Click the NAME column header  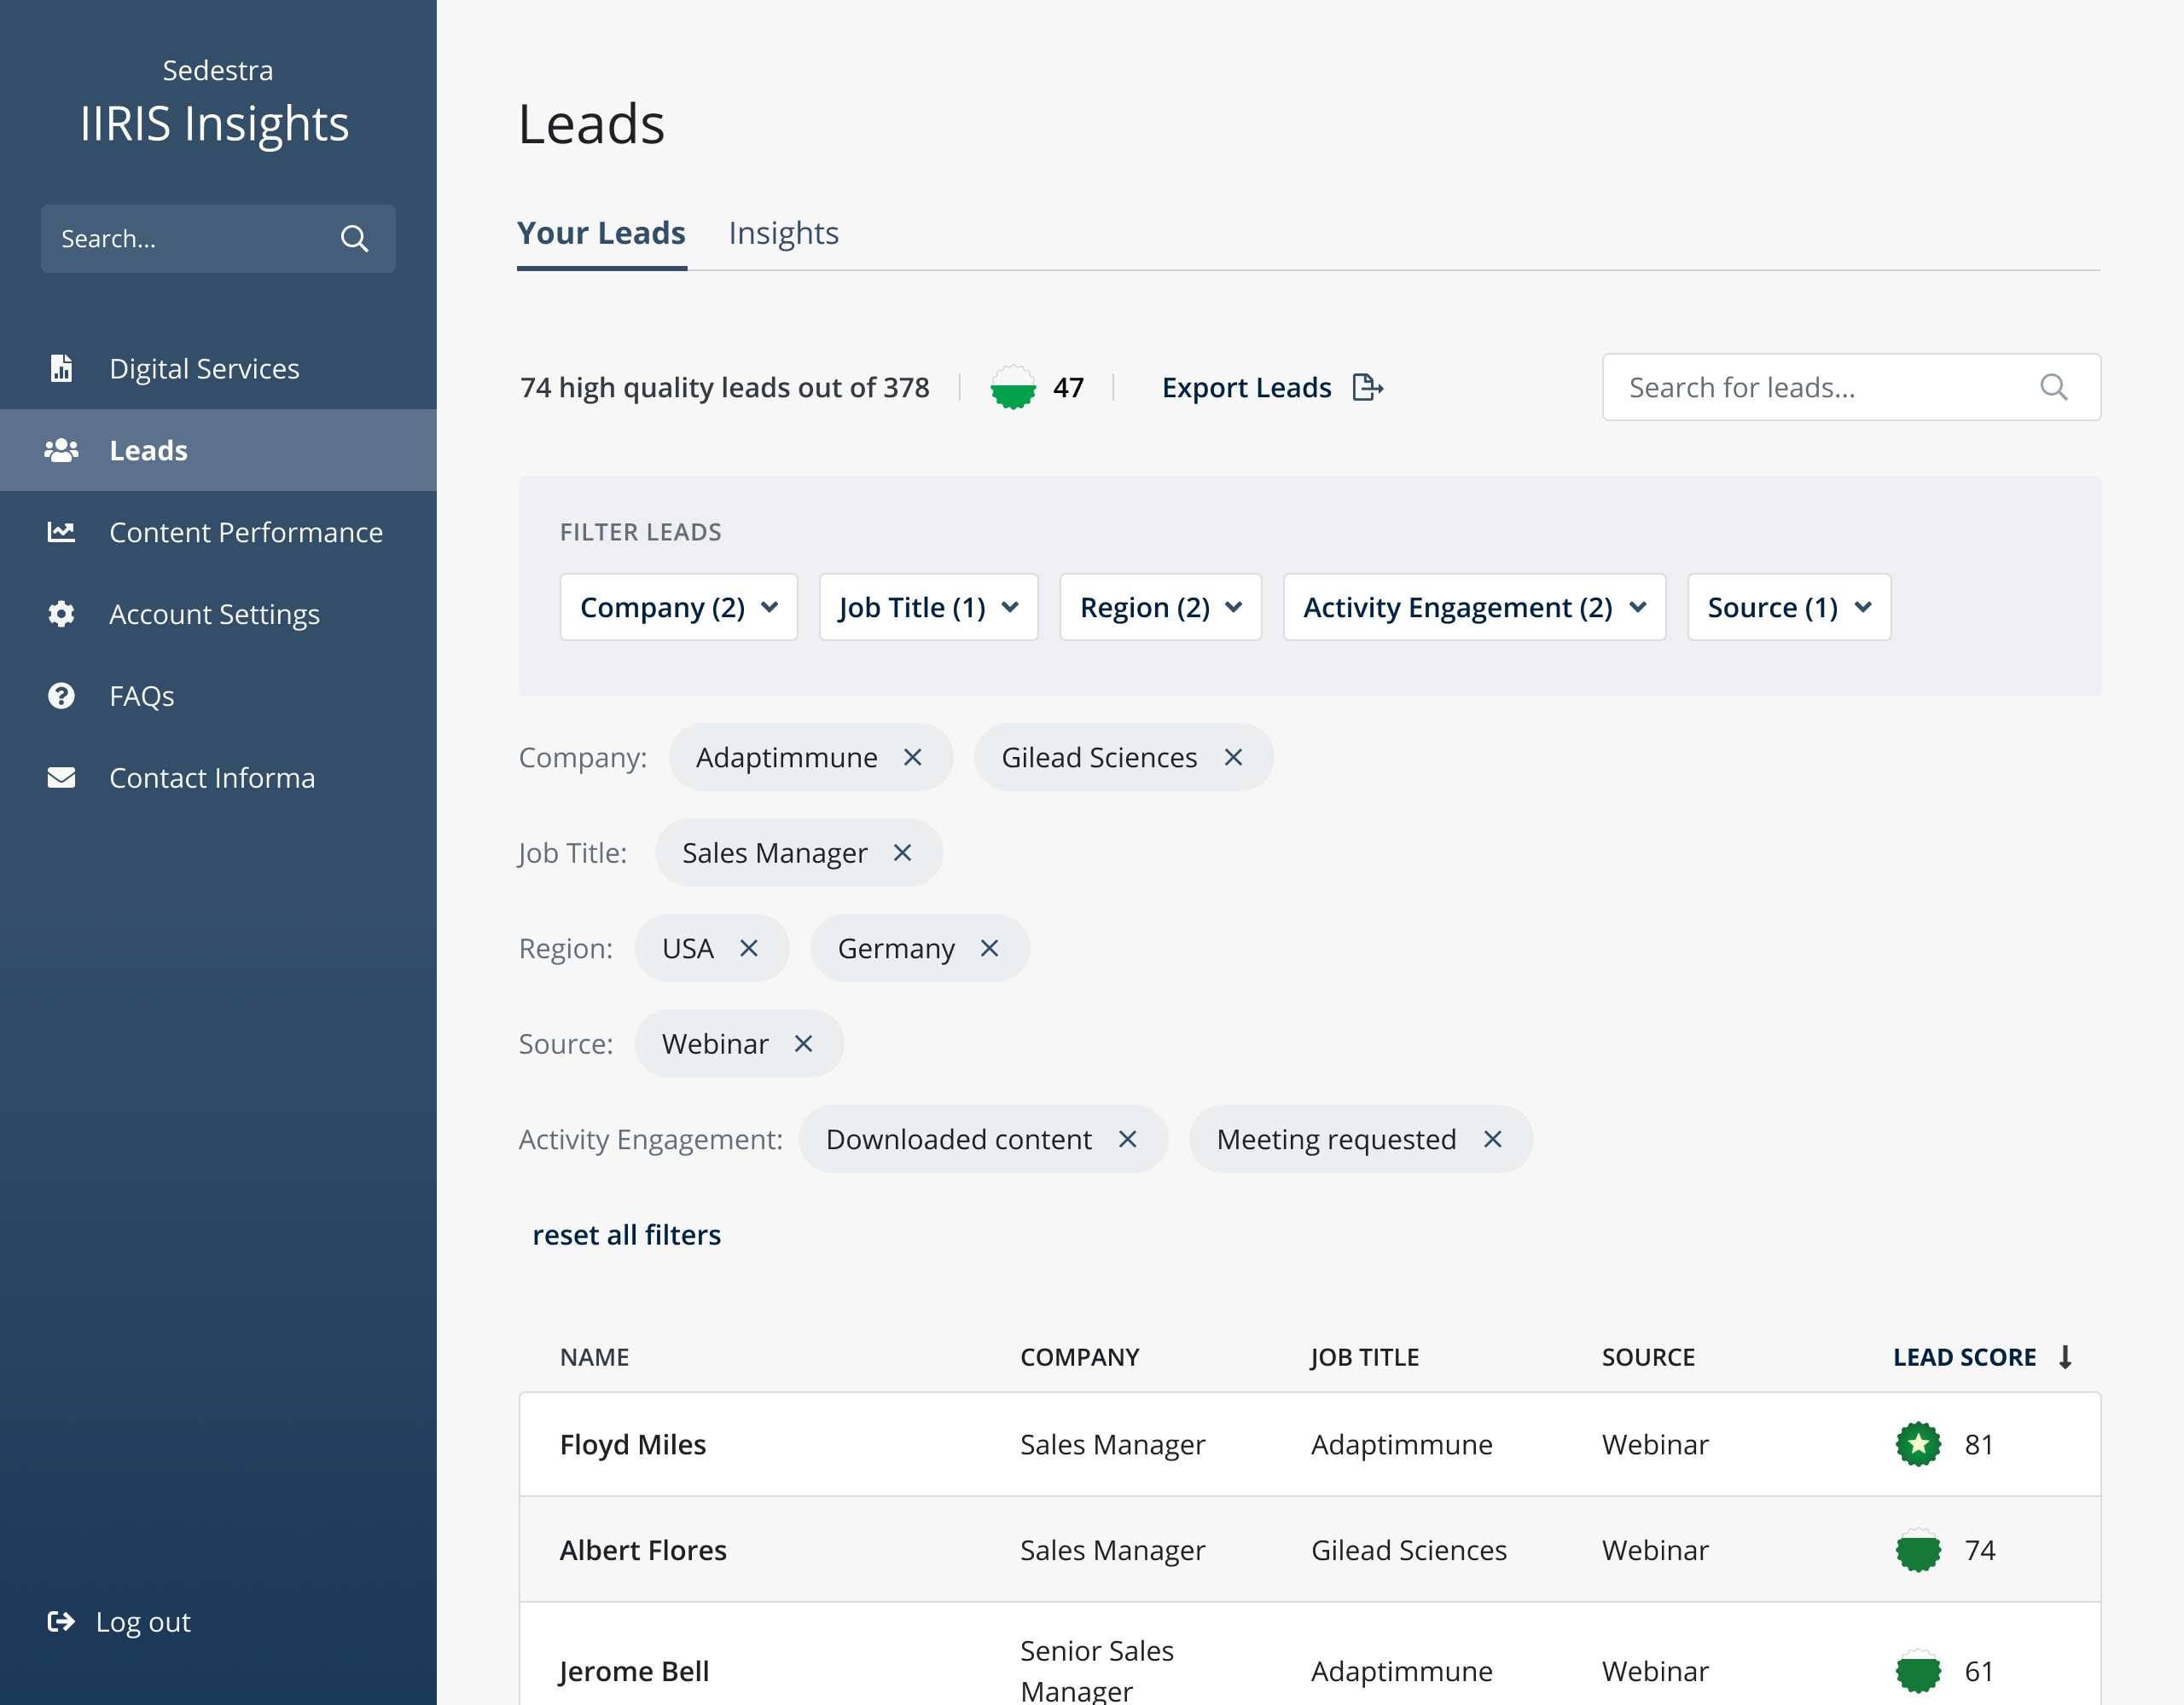click(594, 1357)
